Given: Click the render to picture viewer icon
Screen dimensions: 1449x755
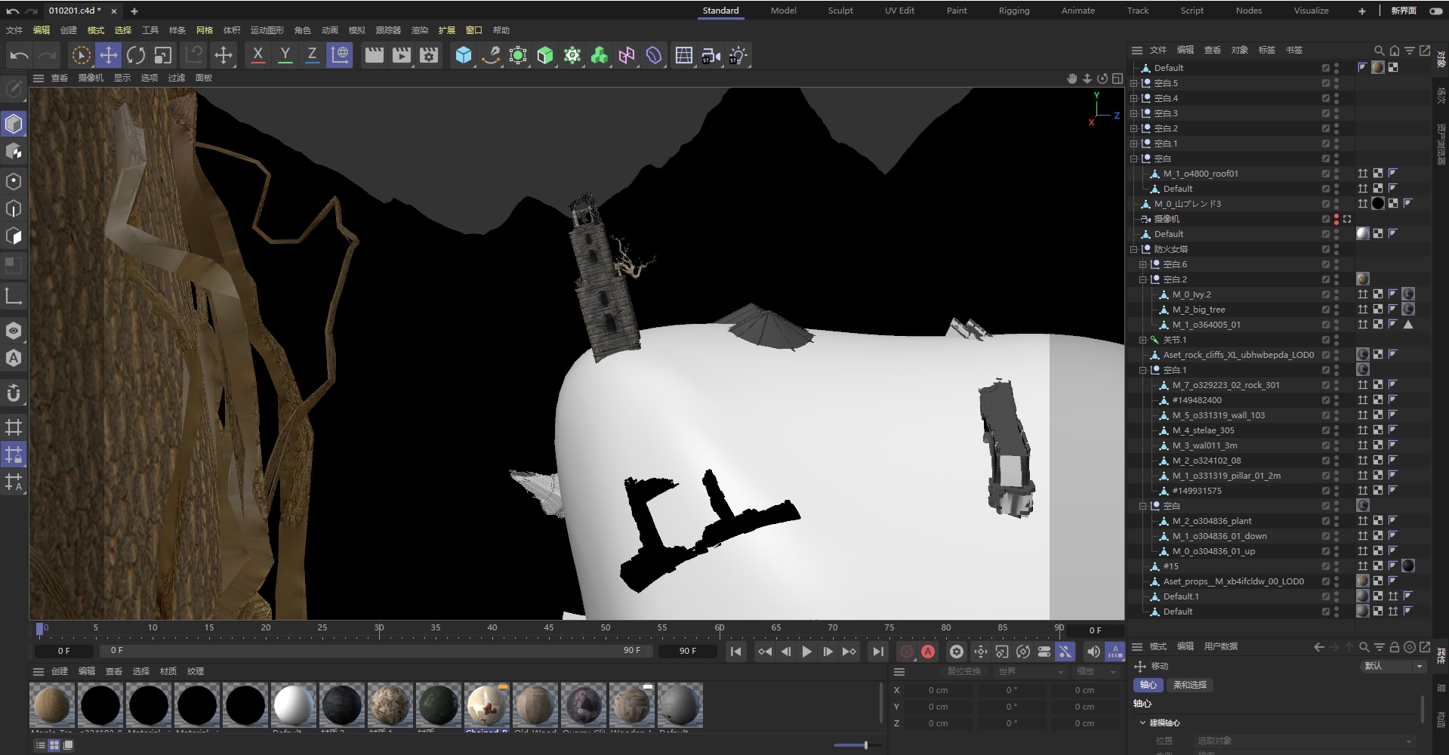Looking at the screenshot, I should 402,55.
